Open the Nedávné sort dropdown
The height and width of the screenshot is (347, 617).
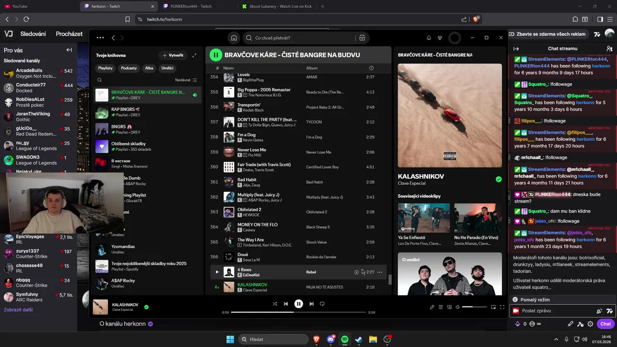pyautogui.click(x=186, y=80)
